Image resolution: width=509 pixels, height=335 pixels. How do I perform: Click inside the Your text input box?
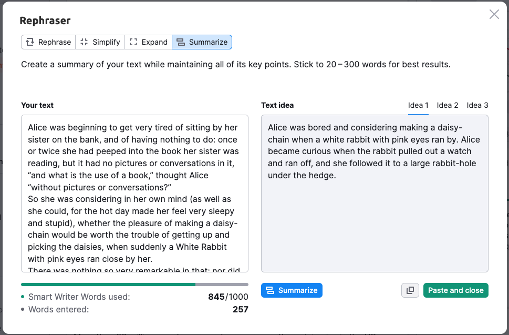[x=134, y=194]
